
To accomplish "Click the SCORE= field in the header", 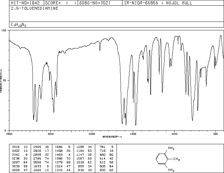I will coord(61,3).
